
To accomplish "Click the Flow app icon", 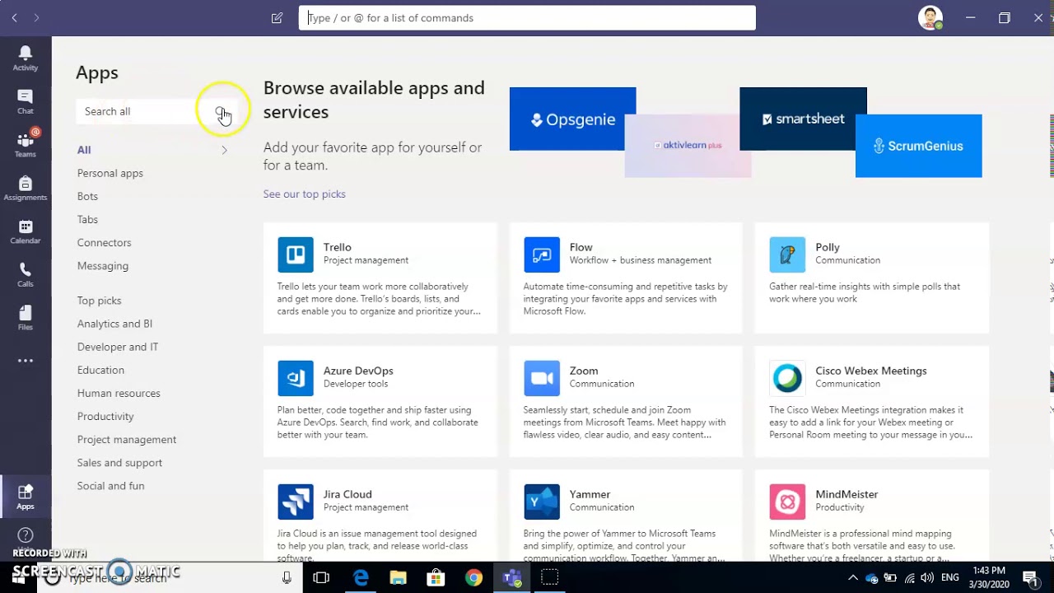I will pyautogui.click(x=542, y=254).
